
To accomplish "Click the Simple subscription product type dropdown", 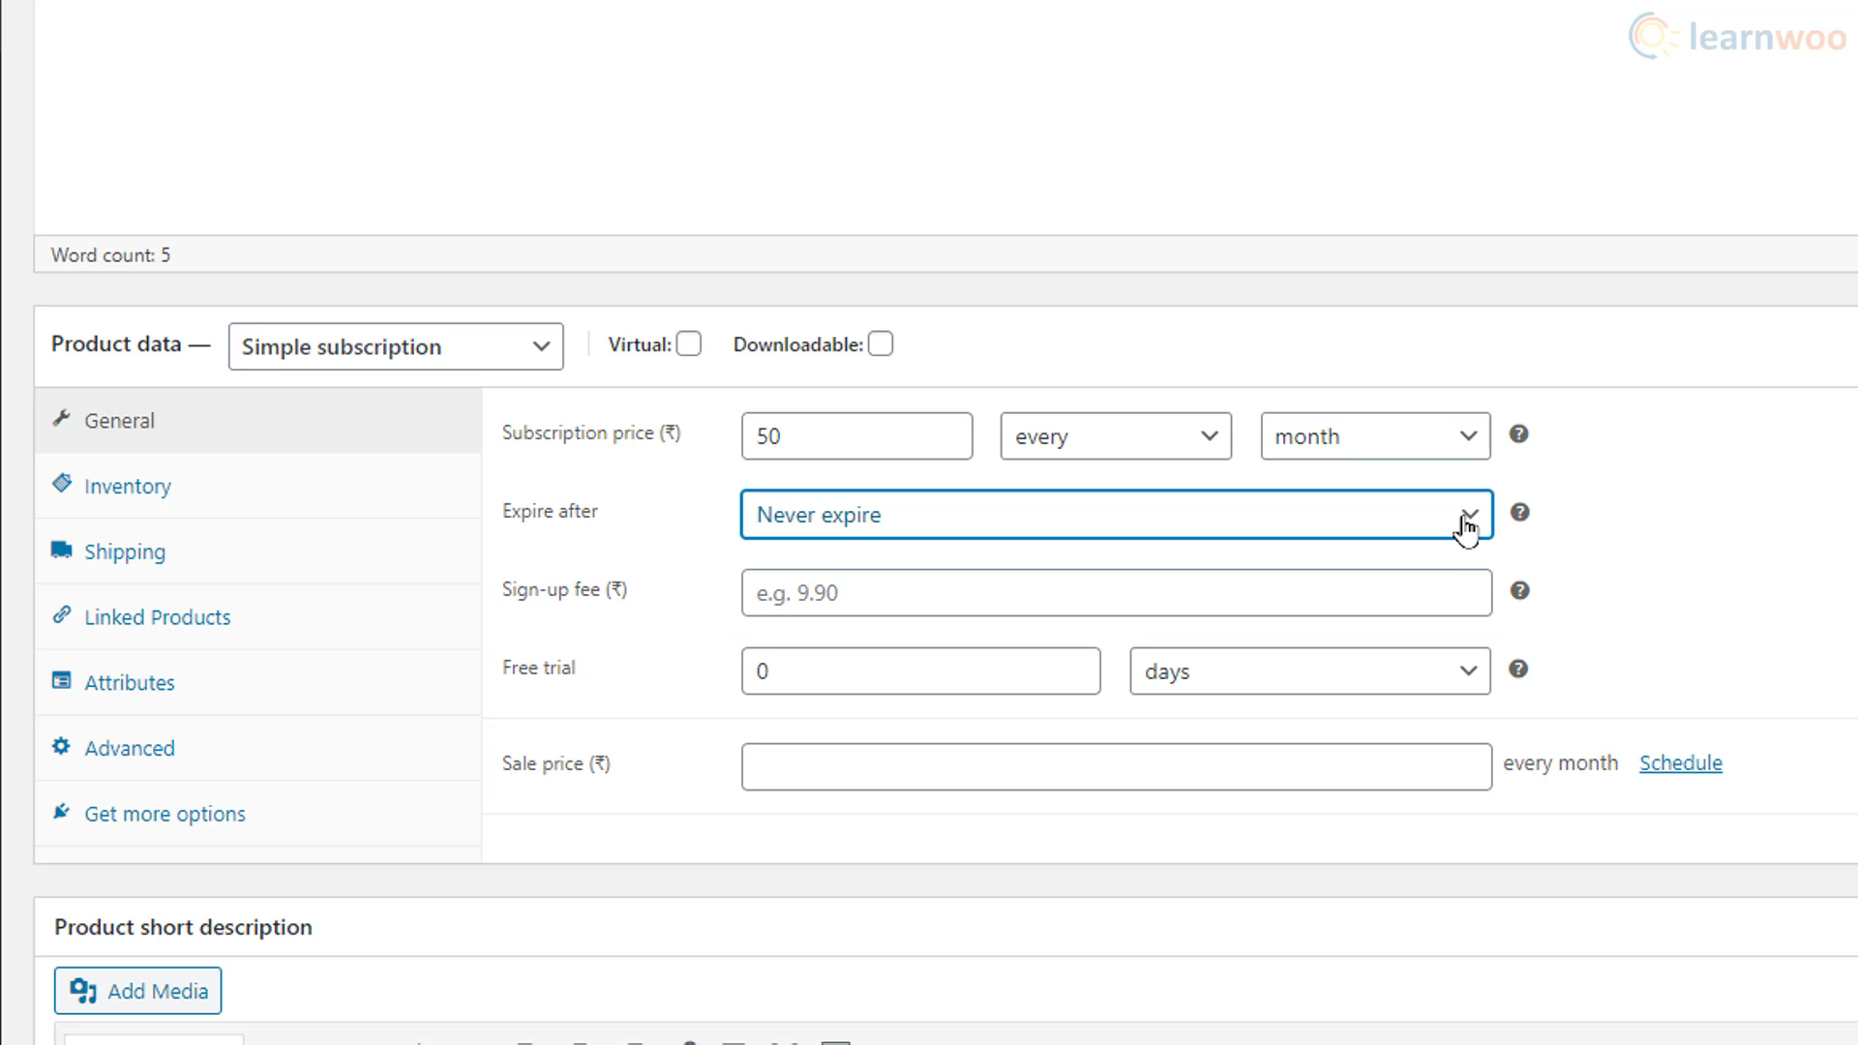I will (394, 345).
